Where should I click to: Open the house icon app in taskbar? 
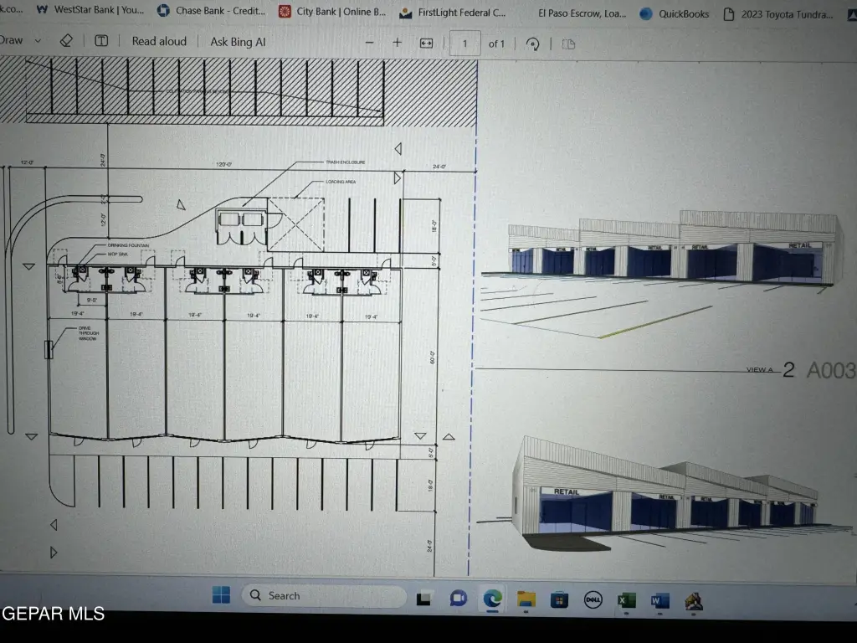pos(694,601)
